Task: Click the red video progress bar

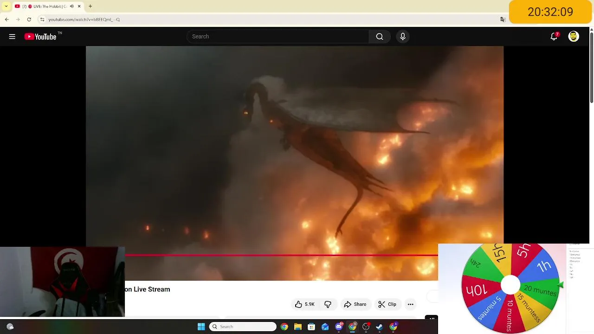Action: tap(281, 255)
